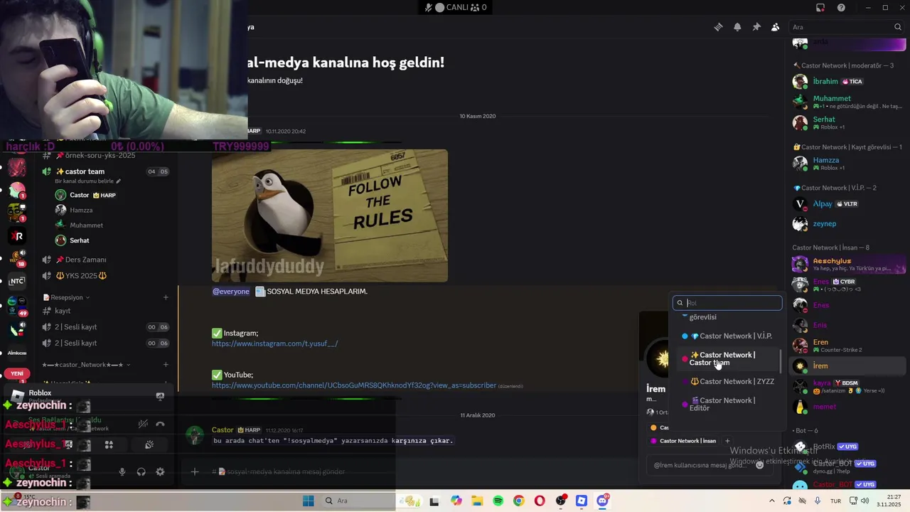
Task: Disconnect from voice call hang-up icon
Action: coord(160,424)
